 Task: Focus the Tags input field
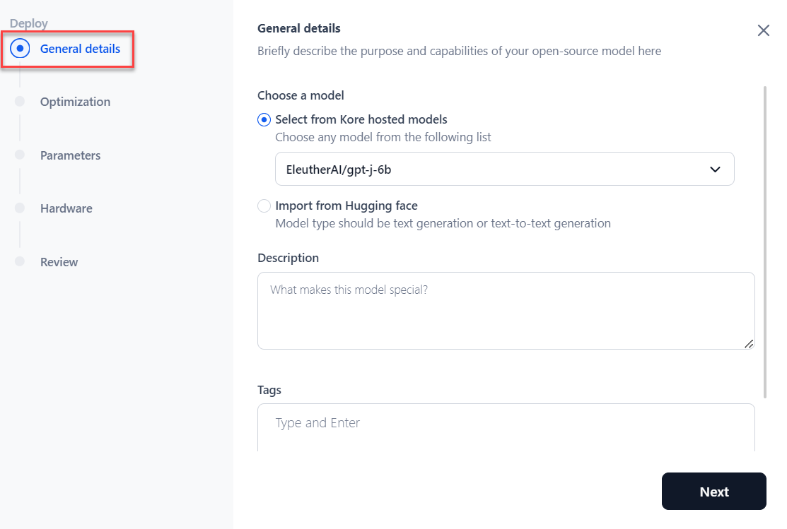click(x=506, y=424)
